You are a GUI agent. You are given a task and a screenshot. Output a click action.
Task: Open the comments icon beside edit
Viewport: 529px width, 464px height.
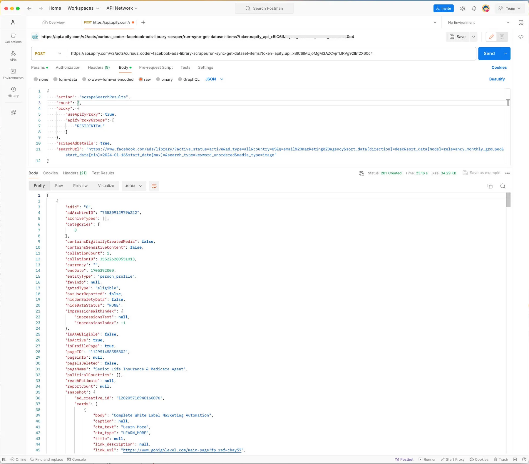pos(502,37)
